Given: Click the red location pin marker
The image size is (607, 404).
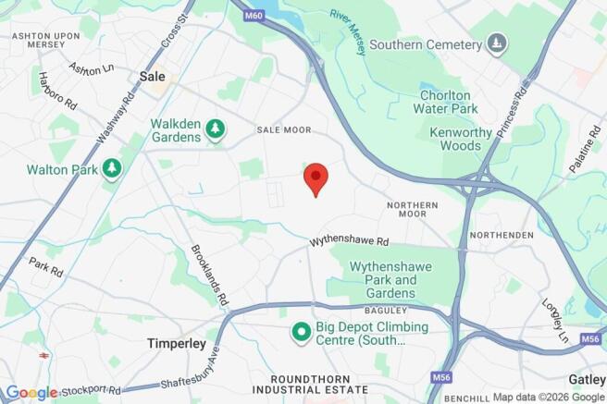Looking at the screenshot, I should tap(316, 179).
